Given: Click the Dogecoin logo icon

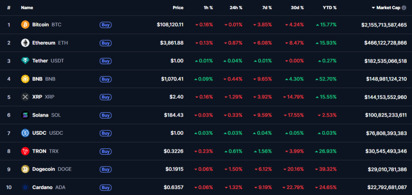Looking at the screenshot, I should (x=25, y=169).
